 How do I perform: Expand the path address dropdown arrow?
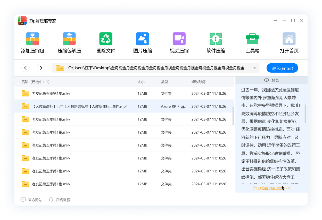point(255,68)
